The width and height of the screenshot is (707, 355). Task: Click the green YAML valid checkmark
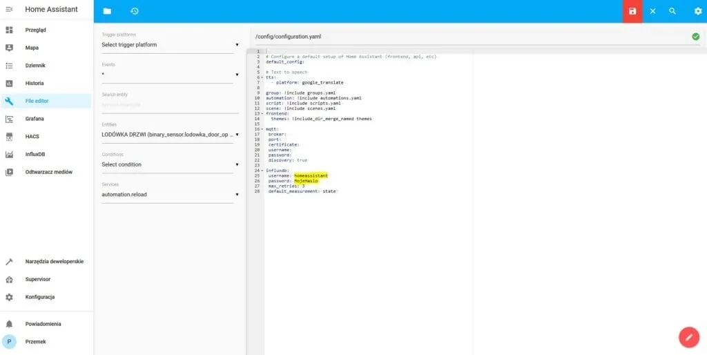pyautogui.click(x=696, y=37)
